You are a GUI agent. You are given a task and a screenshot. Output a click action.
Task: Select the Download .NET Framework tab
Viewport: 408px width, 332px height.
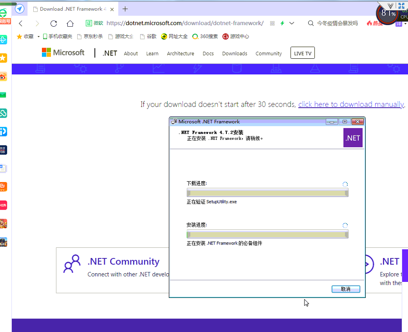(73, 9)
